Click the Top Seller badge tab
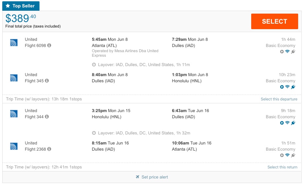This screenshot has height=184, width=303. [21, 6]
